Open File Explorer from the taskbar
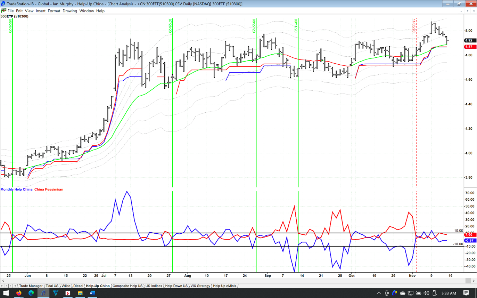Screen dimensions: 477x298 pos(80,293)
